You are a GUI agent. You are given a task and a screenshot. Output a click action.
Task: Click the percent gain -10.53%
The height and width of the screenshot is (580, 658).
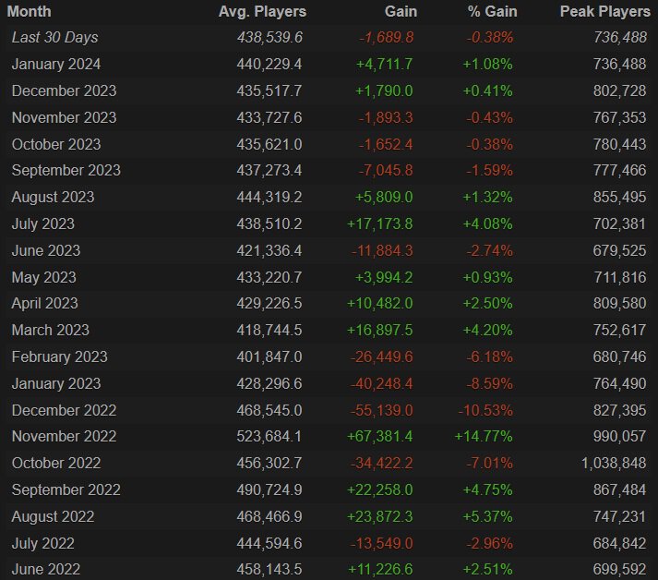tap(485, 410)
